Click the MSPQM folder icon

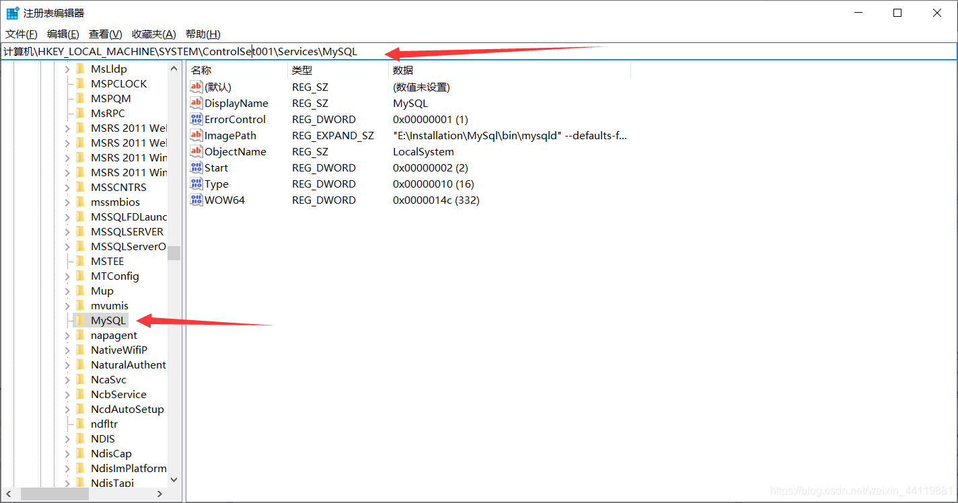[x=80, y=98]
